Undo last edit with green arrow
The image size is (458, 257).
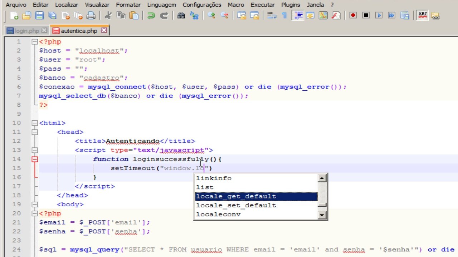click(151, 16)
